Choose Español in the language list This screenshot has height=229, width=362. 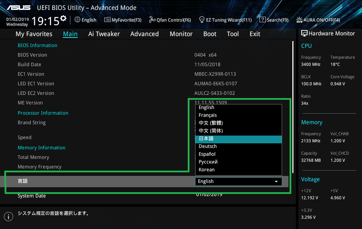(239, 154)
